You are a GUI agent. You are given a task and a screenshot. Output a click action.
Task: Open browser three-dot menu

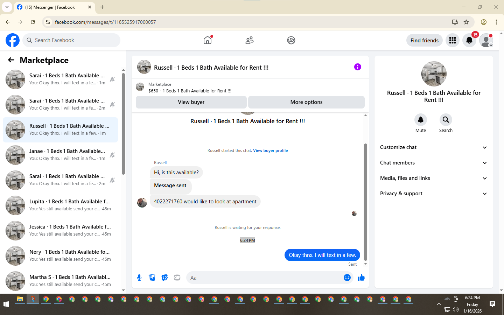pyautogui.click(x=496, y=22)
